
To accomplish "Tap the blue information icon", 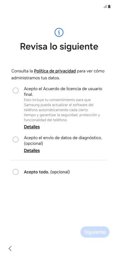I will 59,32.
